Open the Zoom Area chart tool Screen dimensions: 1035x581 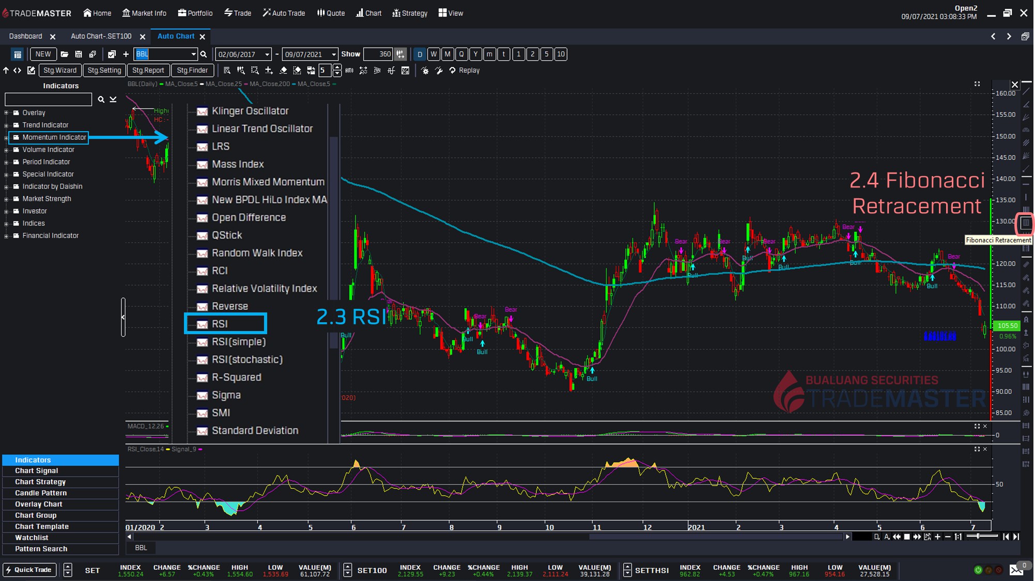[x=255, y=70]
